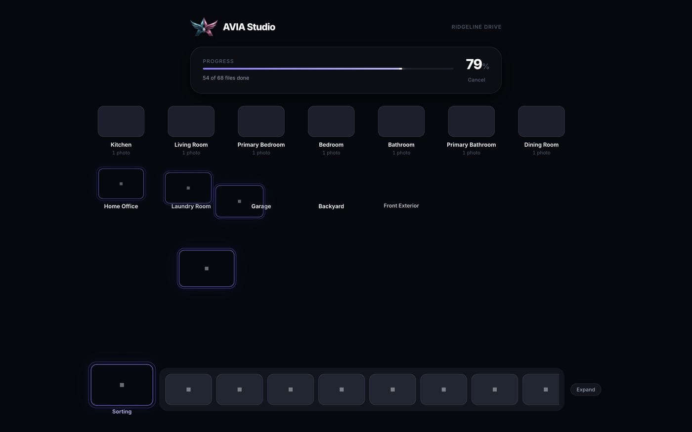Screen dimensions: 692x432
Task: Cancel the file processing progress
Action: (x=476, y=80)
